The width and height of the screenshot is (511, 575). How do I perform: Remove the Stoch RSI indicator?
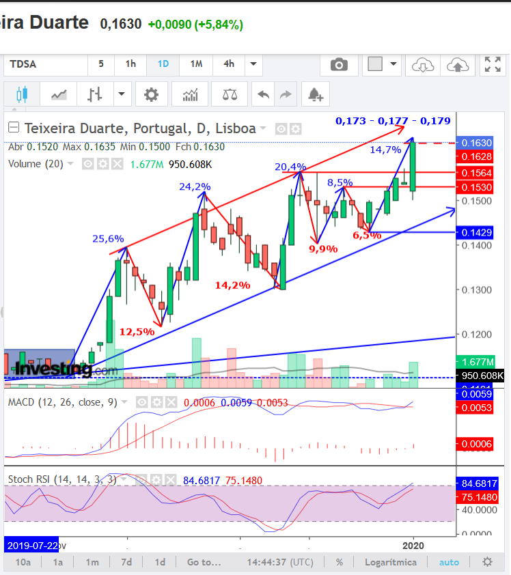point(171,479)
